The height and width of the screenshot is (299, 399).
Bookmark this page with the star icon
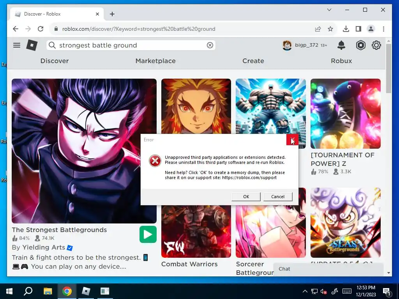(330, 29)
